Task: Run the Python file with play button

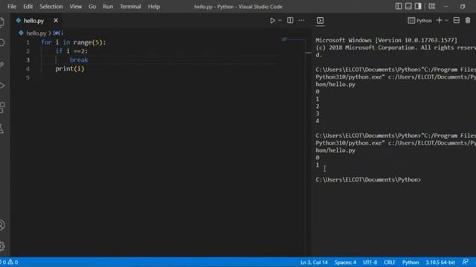Action: point(272,21)
